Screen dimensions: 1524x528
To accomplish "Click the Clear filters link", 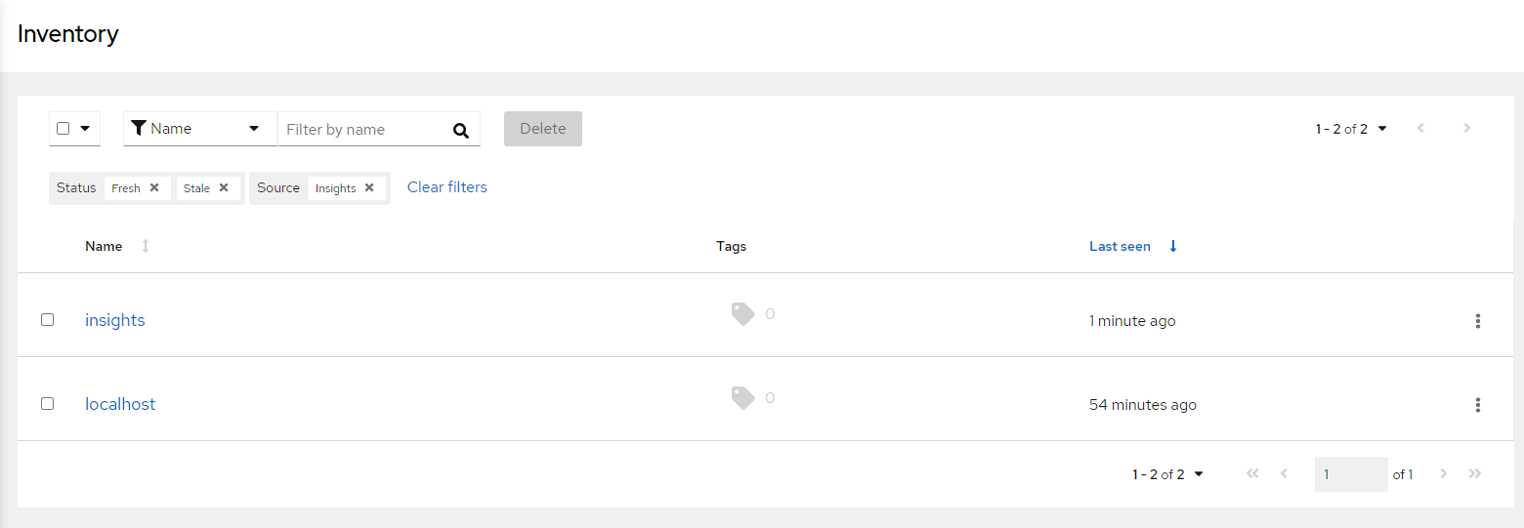I will [447, 187].
